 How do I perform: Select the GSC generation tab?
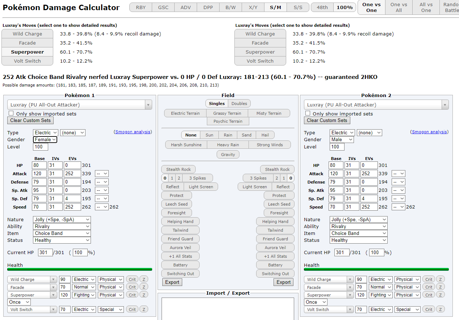(x=163, y=7)
